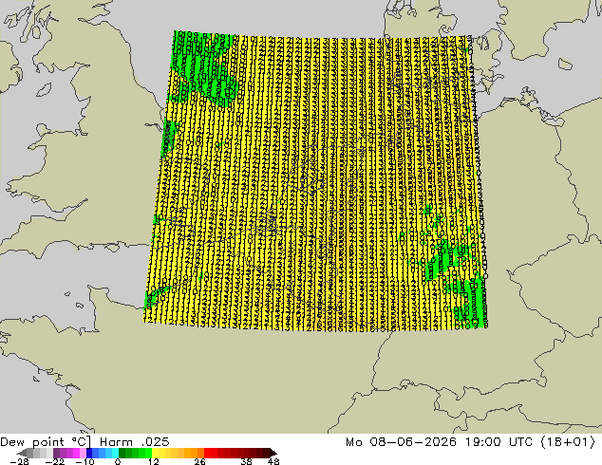
Task: Click the magenta swatch in the legend
Action: 76,453
